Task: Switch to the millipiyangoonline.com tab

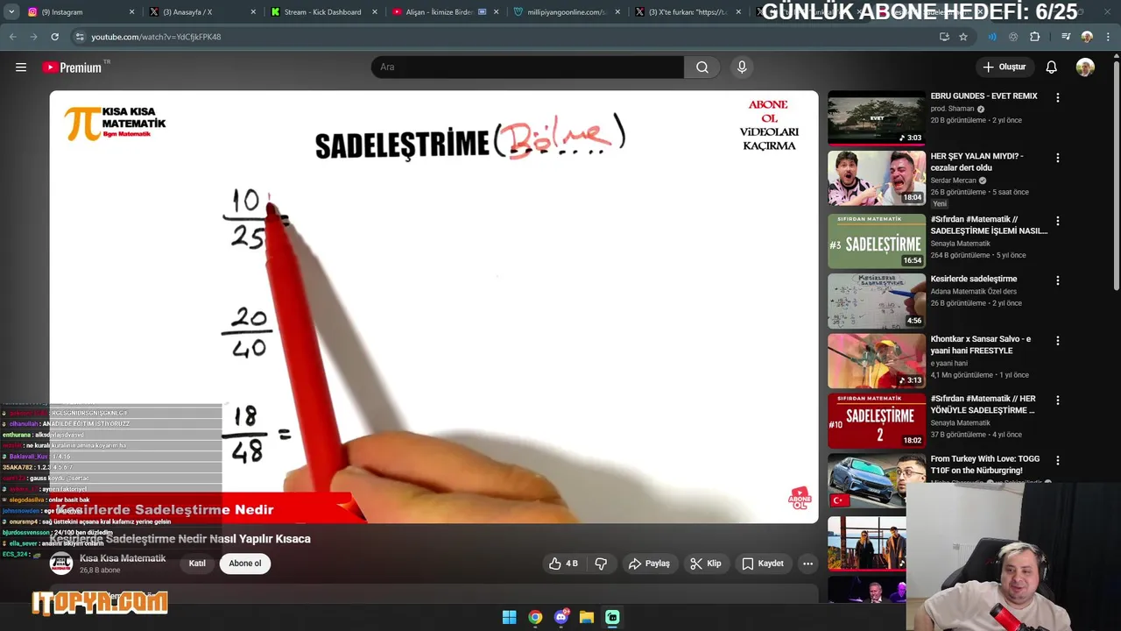Action: (565, 12)
